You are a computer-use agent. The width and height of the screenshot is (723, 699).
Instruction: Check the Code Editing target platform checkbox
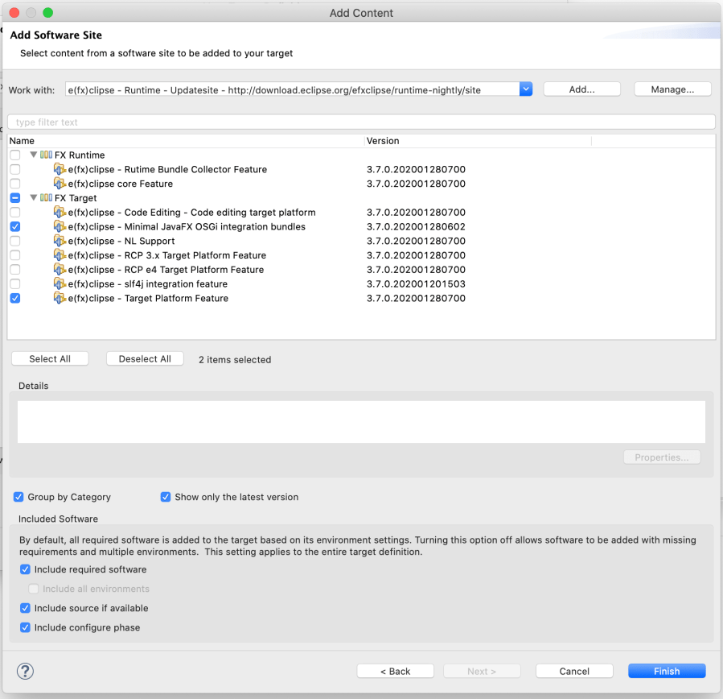pyautogui.click(x=15, y=213)
